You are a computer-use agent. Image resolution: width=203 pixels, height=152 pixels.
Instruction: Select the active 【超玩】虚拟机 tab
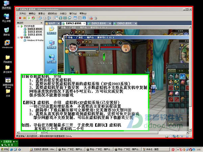73,23
